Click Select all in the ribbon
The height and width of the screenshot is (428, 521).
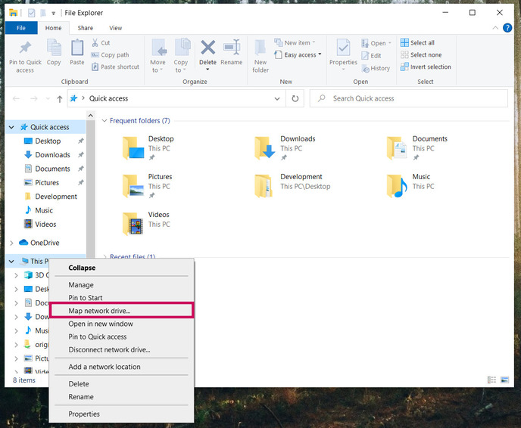point(418,42)
